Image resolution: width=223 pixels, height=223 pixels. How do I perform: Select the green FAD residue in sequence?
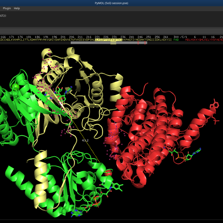(x=176, y=40)
